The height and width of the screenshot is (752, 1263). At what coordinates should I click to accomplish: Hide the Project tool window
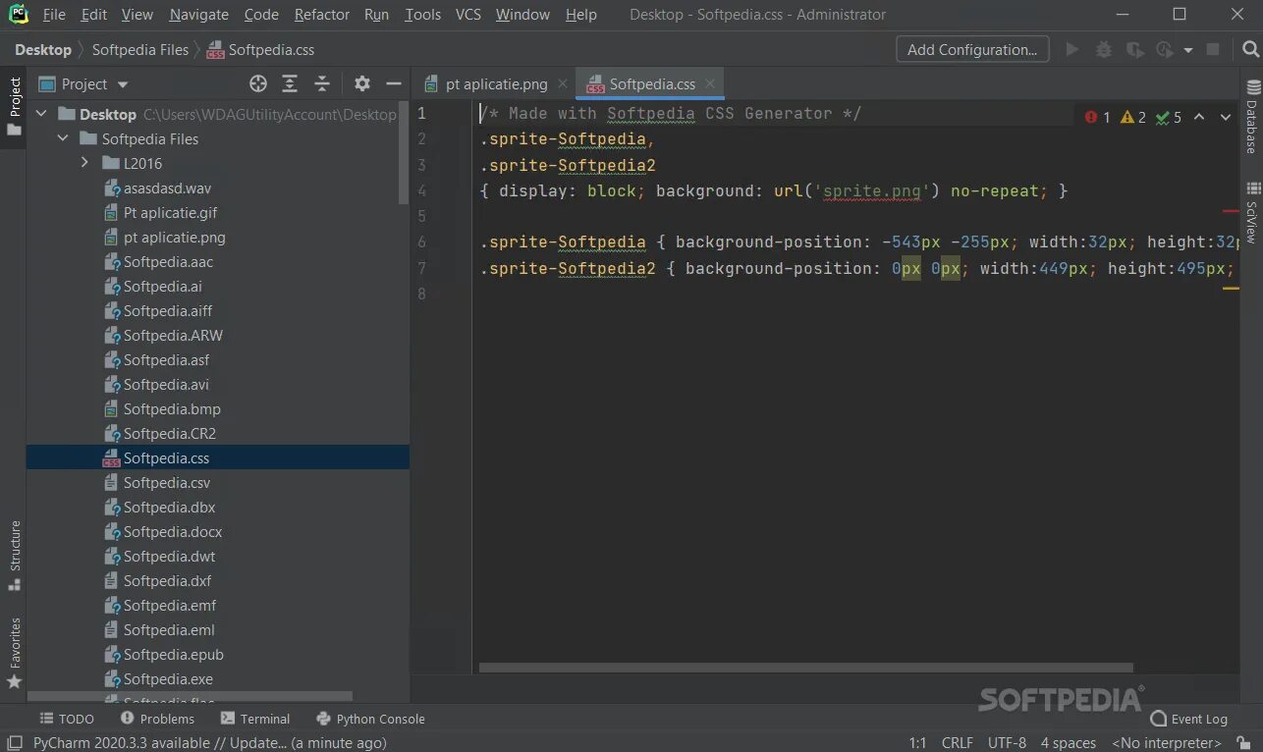tap(394, 83)
